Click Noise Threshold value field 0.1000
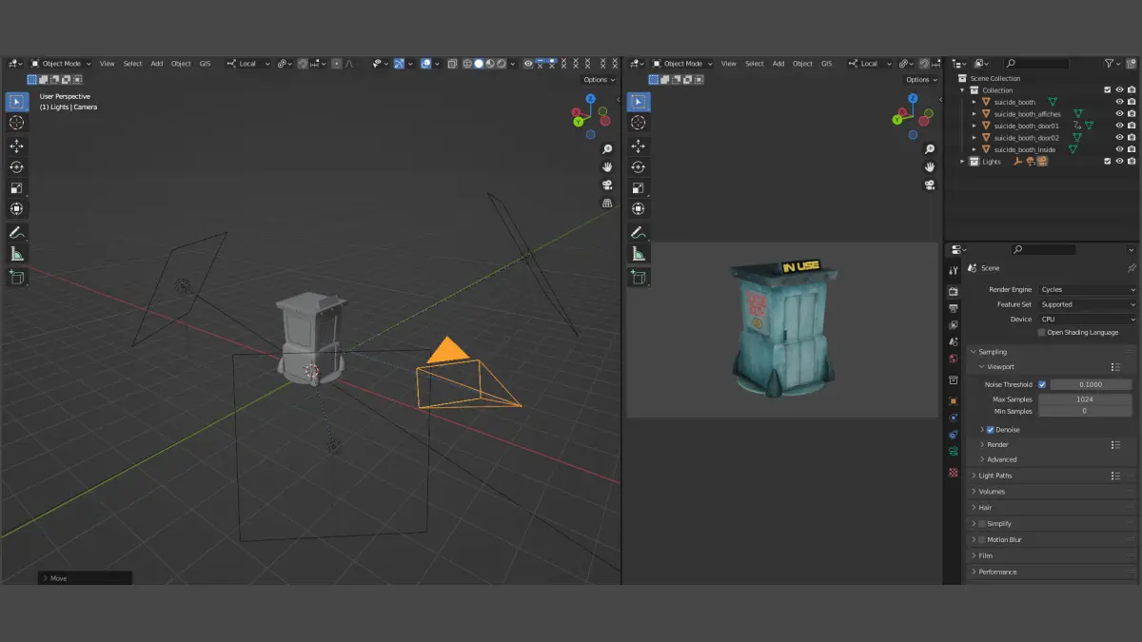The height and width of the screenshot is (642, 1142). click(1090, 384)
